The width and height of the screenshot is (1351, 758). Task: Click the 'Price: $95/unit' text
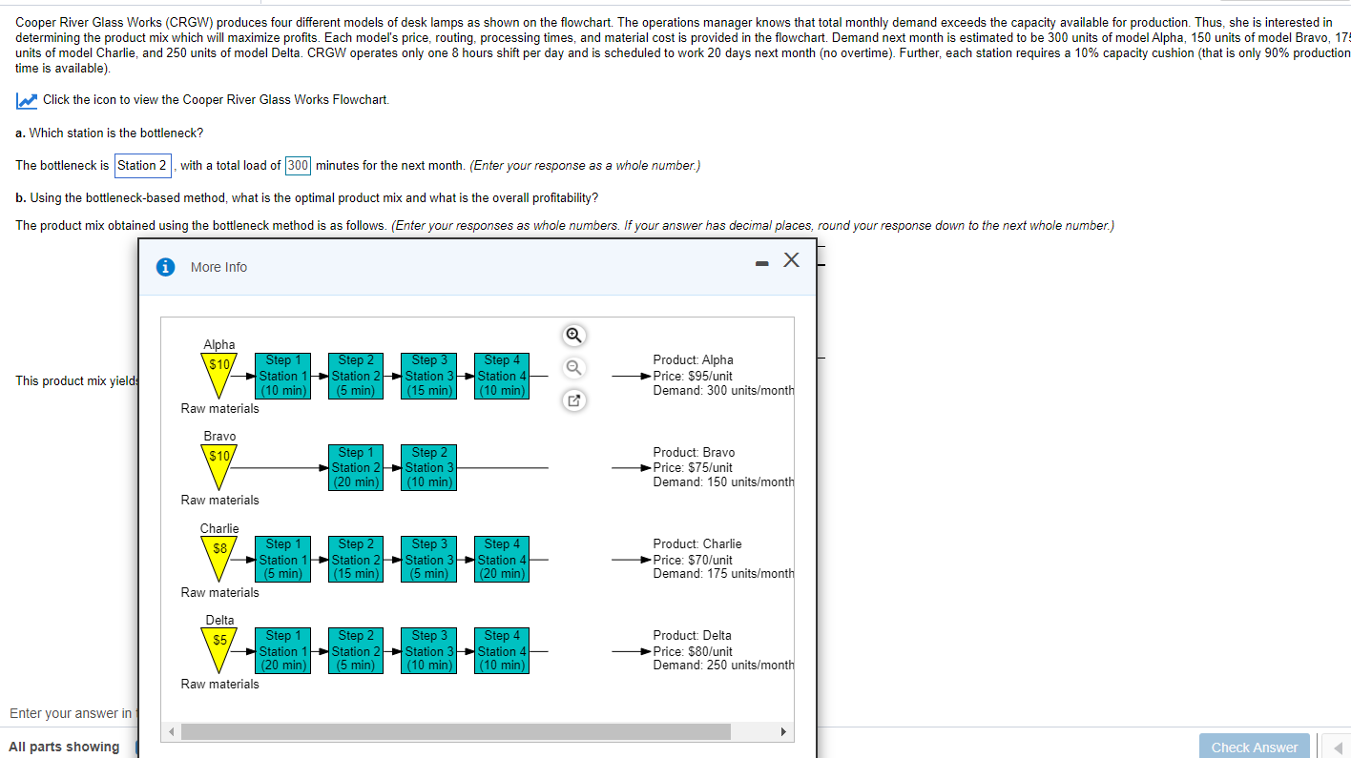693,376
